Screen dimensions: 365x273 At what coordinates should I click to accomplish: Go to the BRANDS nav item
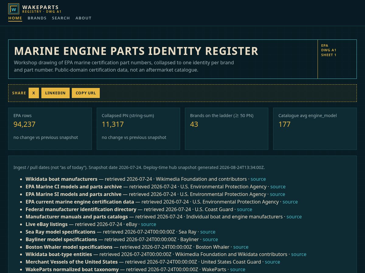[x=37, y=18]
